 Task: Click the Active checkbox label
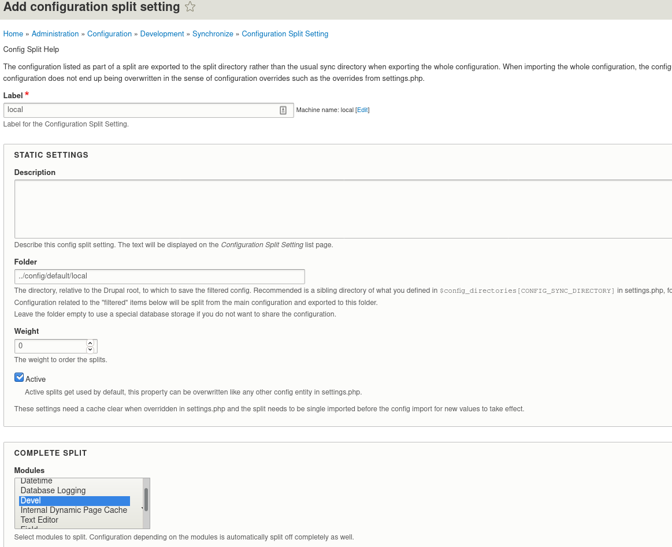point(36,379)
